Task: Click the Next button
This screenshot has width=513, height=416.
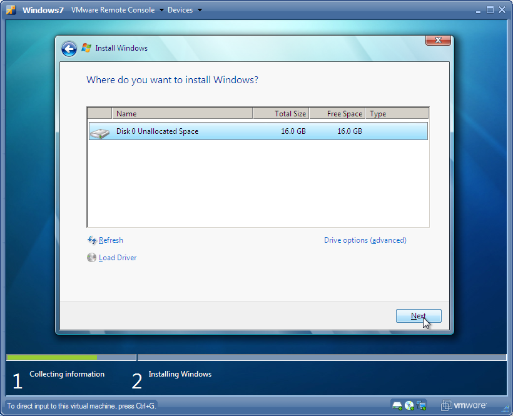Action: tap(419, 316)
